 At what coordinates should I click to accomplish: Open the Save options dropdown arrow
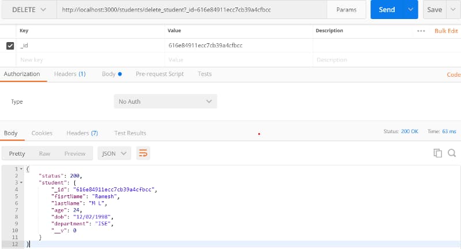(x=453, y=10)
